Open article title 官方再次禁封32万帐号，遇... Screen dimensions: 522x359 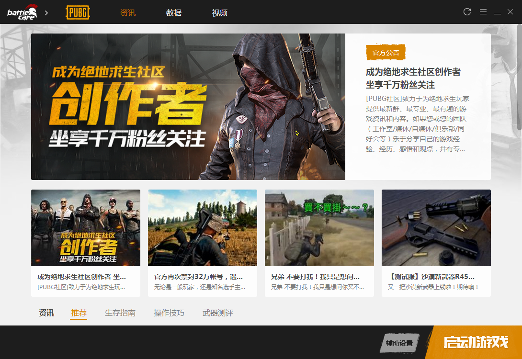198,277
